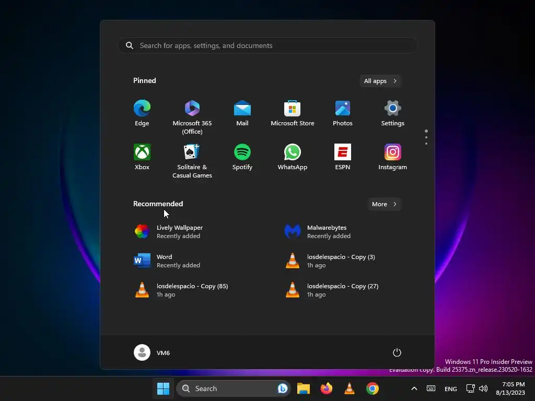This screenshot has width=535, height=401.
Task: Open Bing chat icon in taskbar search
Action: click(283, 388)
